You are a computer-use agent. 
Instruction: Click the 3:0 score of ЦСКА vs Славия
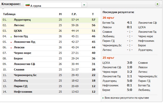(x=130, y=63)
